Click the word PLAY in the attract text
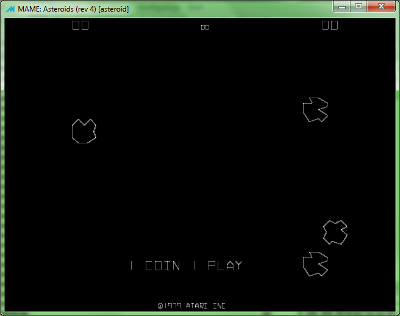400x316 pixels. (x=225, y=265)
